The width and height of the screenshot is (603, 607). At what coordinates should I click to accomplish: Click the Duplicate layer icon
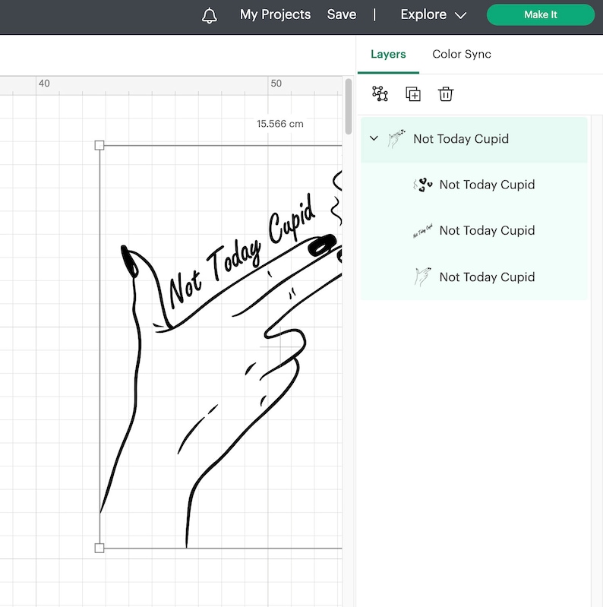[413, 94]
